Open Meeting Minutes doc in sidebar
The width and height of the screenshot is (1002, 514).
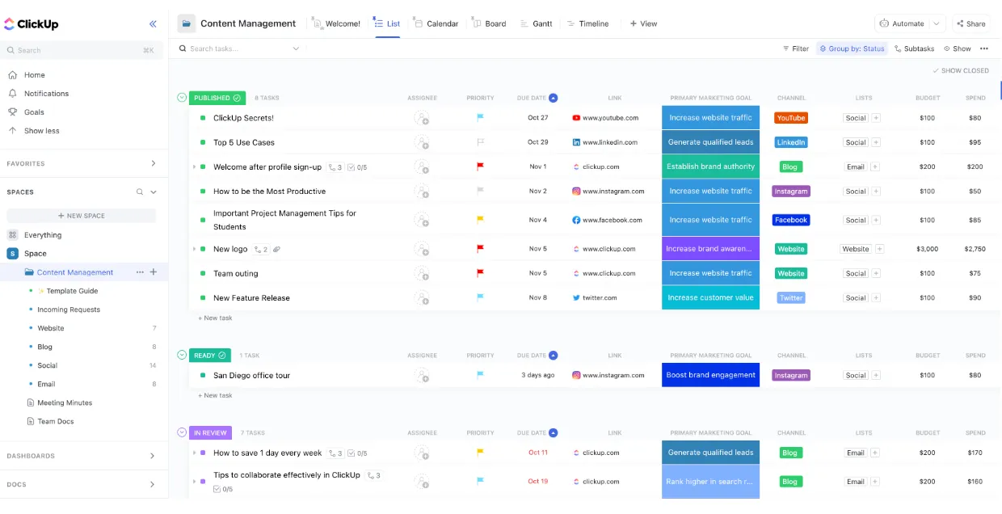pos(65,402)
